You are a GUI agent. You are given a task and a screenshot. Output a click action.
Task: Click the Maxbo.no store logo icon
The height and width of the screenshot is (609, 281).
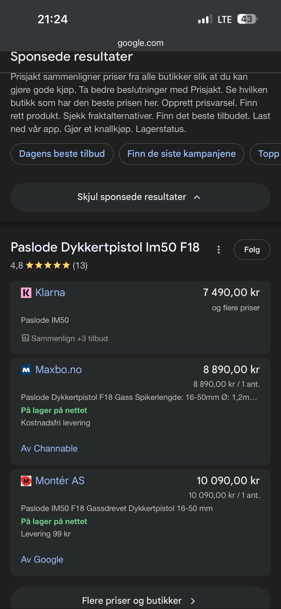pyautogui.click(x=26, y=370)
